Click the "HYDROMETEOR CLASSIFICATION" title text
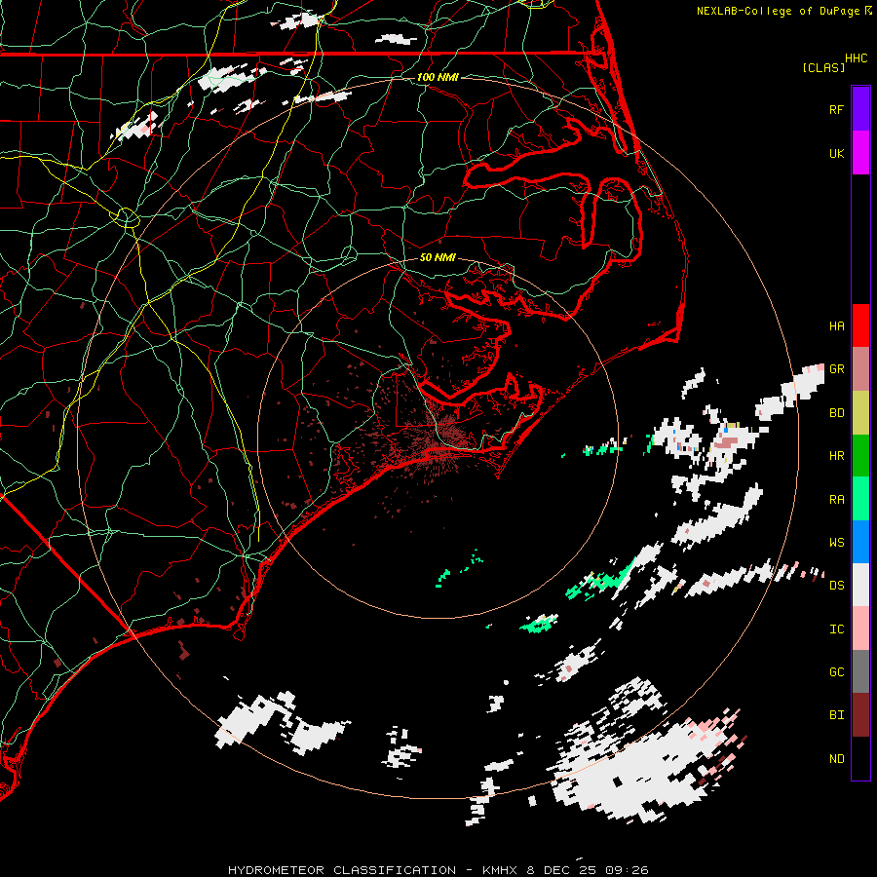Viewport: 877px width, 877px height. (342, 870)
